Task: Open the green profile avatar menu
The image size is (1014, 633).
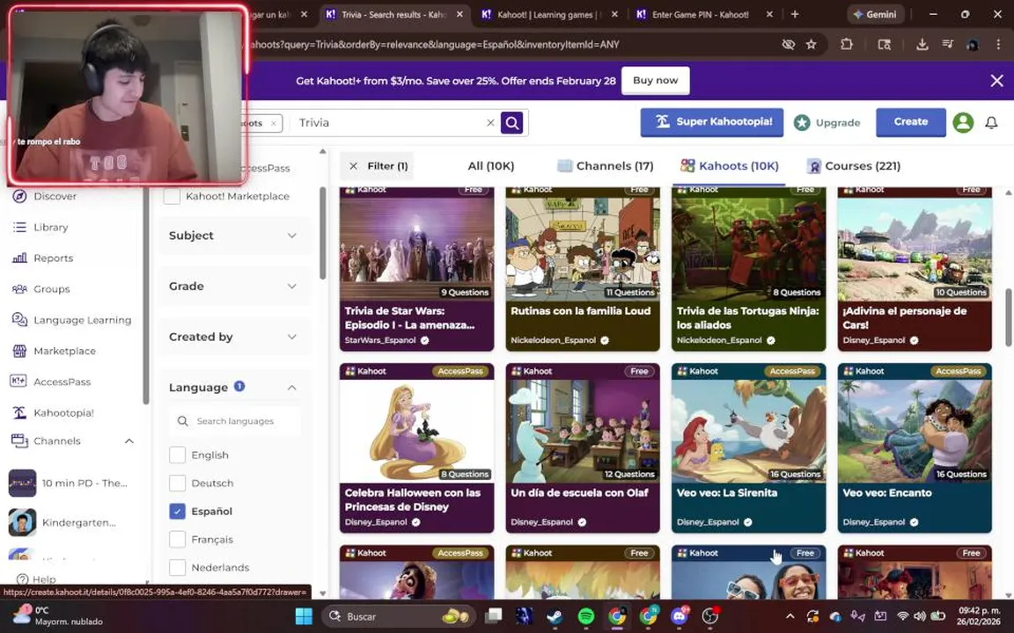Action: [x=963, y=122]
